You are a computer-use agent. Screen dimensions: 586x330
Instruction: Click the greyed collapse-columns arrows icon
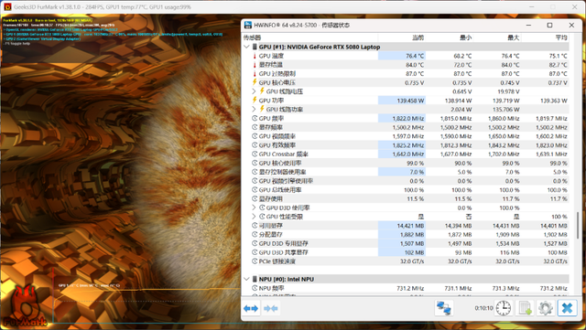(x=271, y=308)
